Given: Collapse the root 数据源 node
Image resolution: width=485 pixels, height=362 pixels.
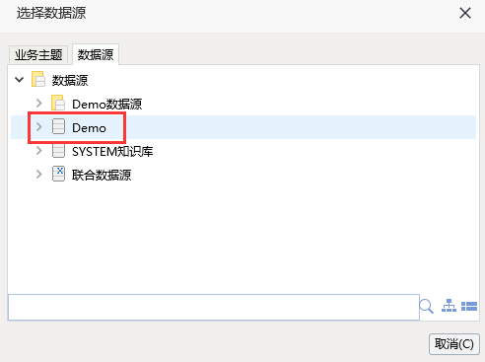Looking at the screenshot, I should tap(20, 80).
